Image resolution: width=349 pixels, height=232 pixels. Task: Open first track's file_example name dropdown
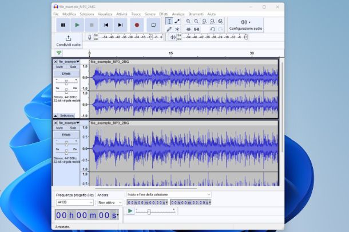coord(69,62)
